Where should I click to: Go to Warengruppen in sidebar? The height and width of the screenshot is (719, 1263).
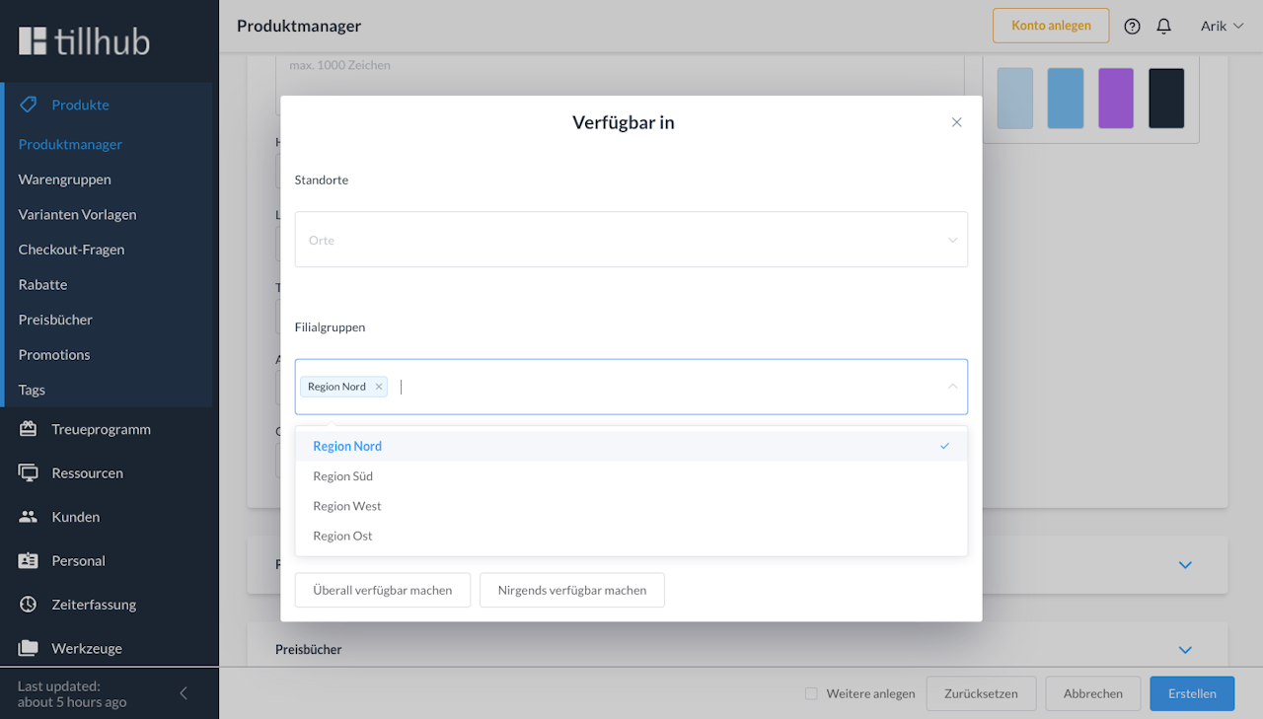(64, 180)
